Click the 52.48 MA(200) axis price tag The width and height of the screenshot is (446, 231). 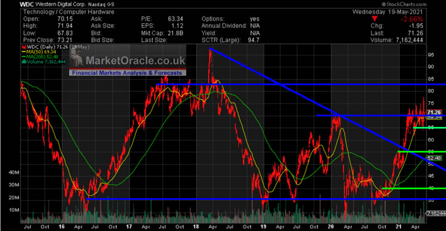click(434, 158)
